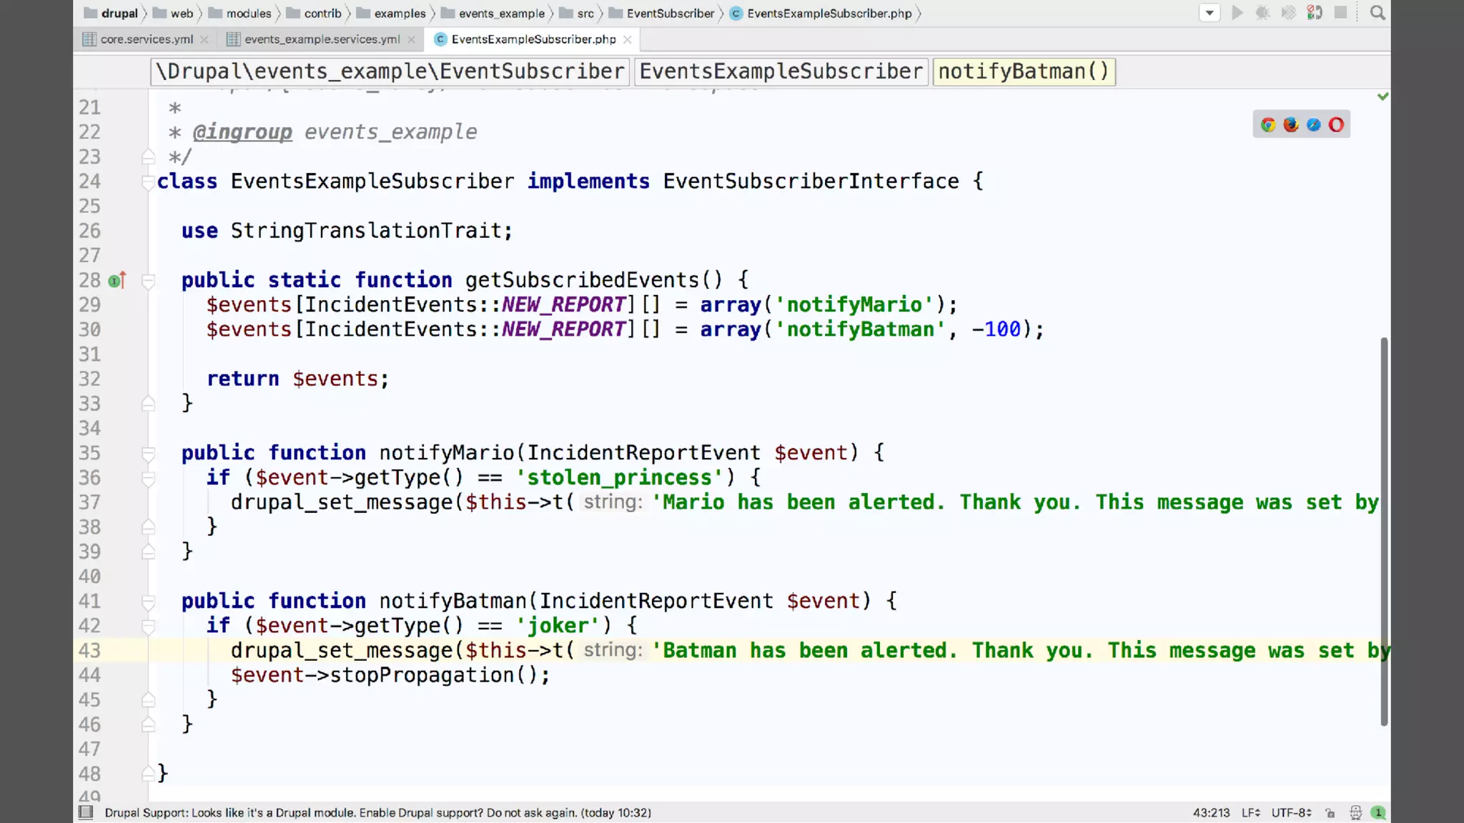Image resolution: width=1464 pixels, height=823 pixels.
Task: Open file in Chrome browser icon
Action: (x=1268, y=125)
